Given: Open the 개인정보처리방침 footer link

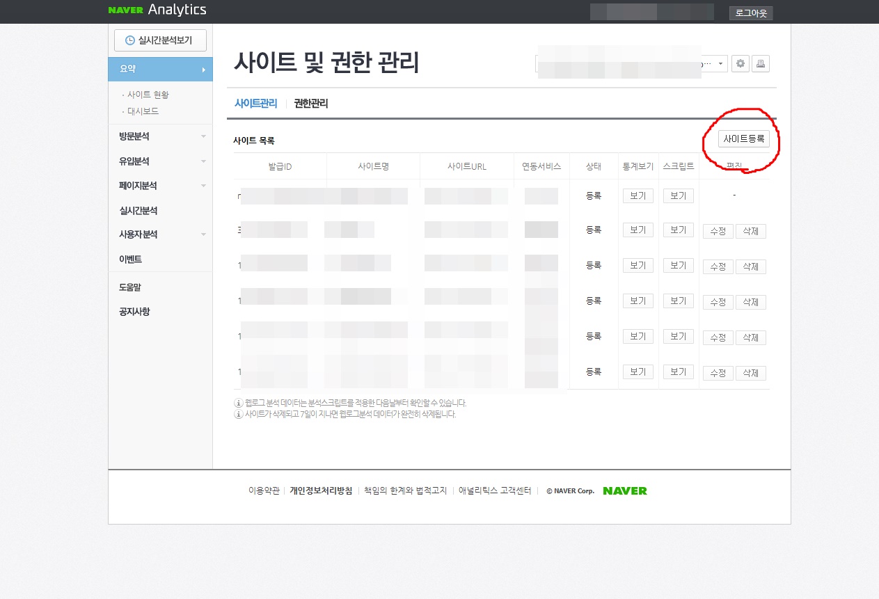Looking at the screenshot, I should pos(320,490).
